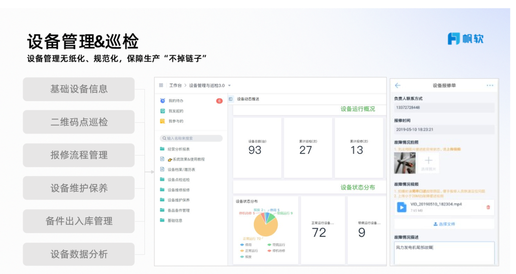Click the 累计巡检 card showing 27
Screen dimensions: 516x274
(308, 148)
